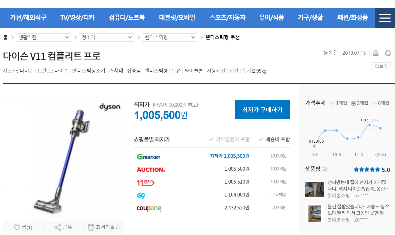Click the 1,023,710 peak point on price chart

pos(370,125)
